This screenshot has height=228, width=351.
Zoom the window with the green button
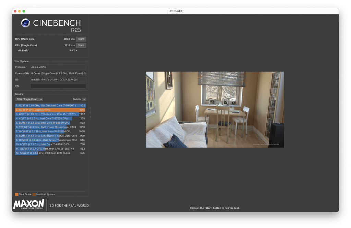[24, 11]
